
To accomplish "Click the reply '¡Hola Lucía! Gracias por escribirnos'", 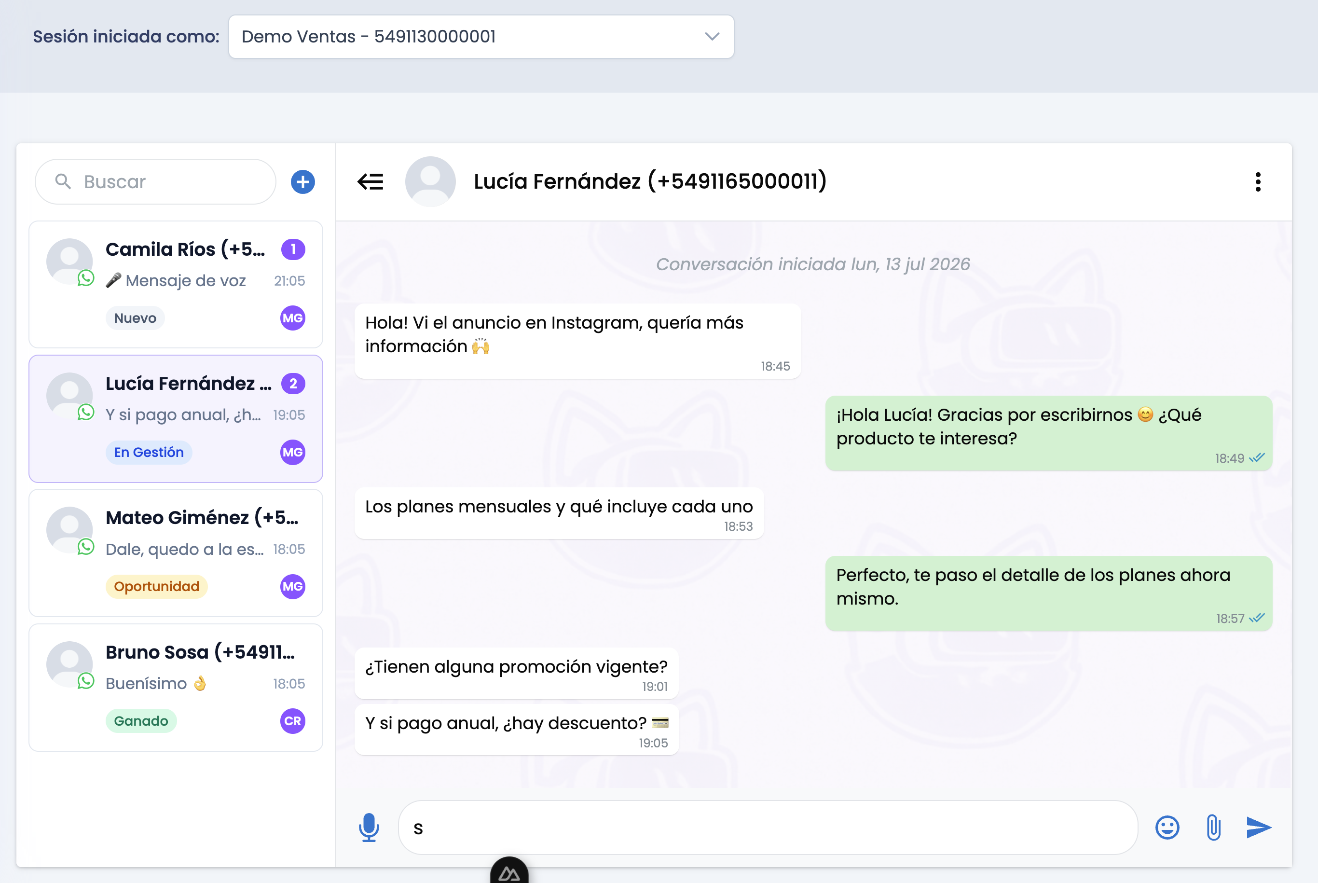I will pyautogui.click(x=1048, y=434).
